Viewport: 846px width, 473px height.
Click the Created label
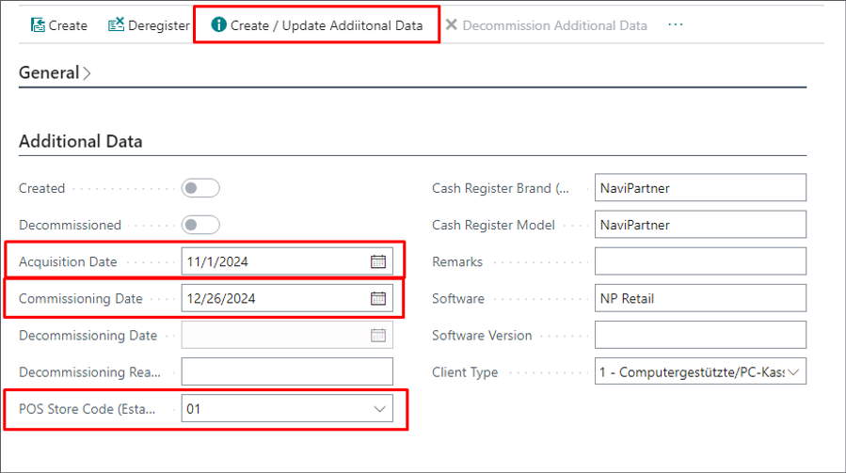coord(42,189)
